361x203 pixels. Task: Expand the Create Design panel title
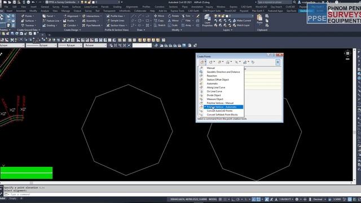click(72, 30)
